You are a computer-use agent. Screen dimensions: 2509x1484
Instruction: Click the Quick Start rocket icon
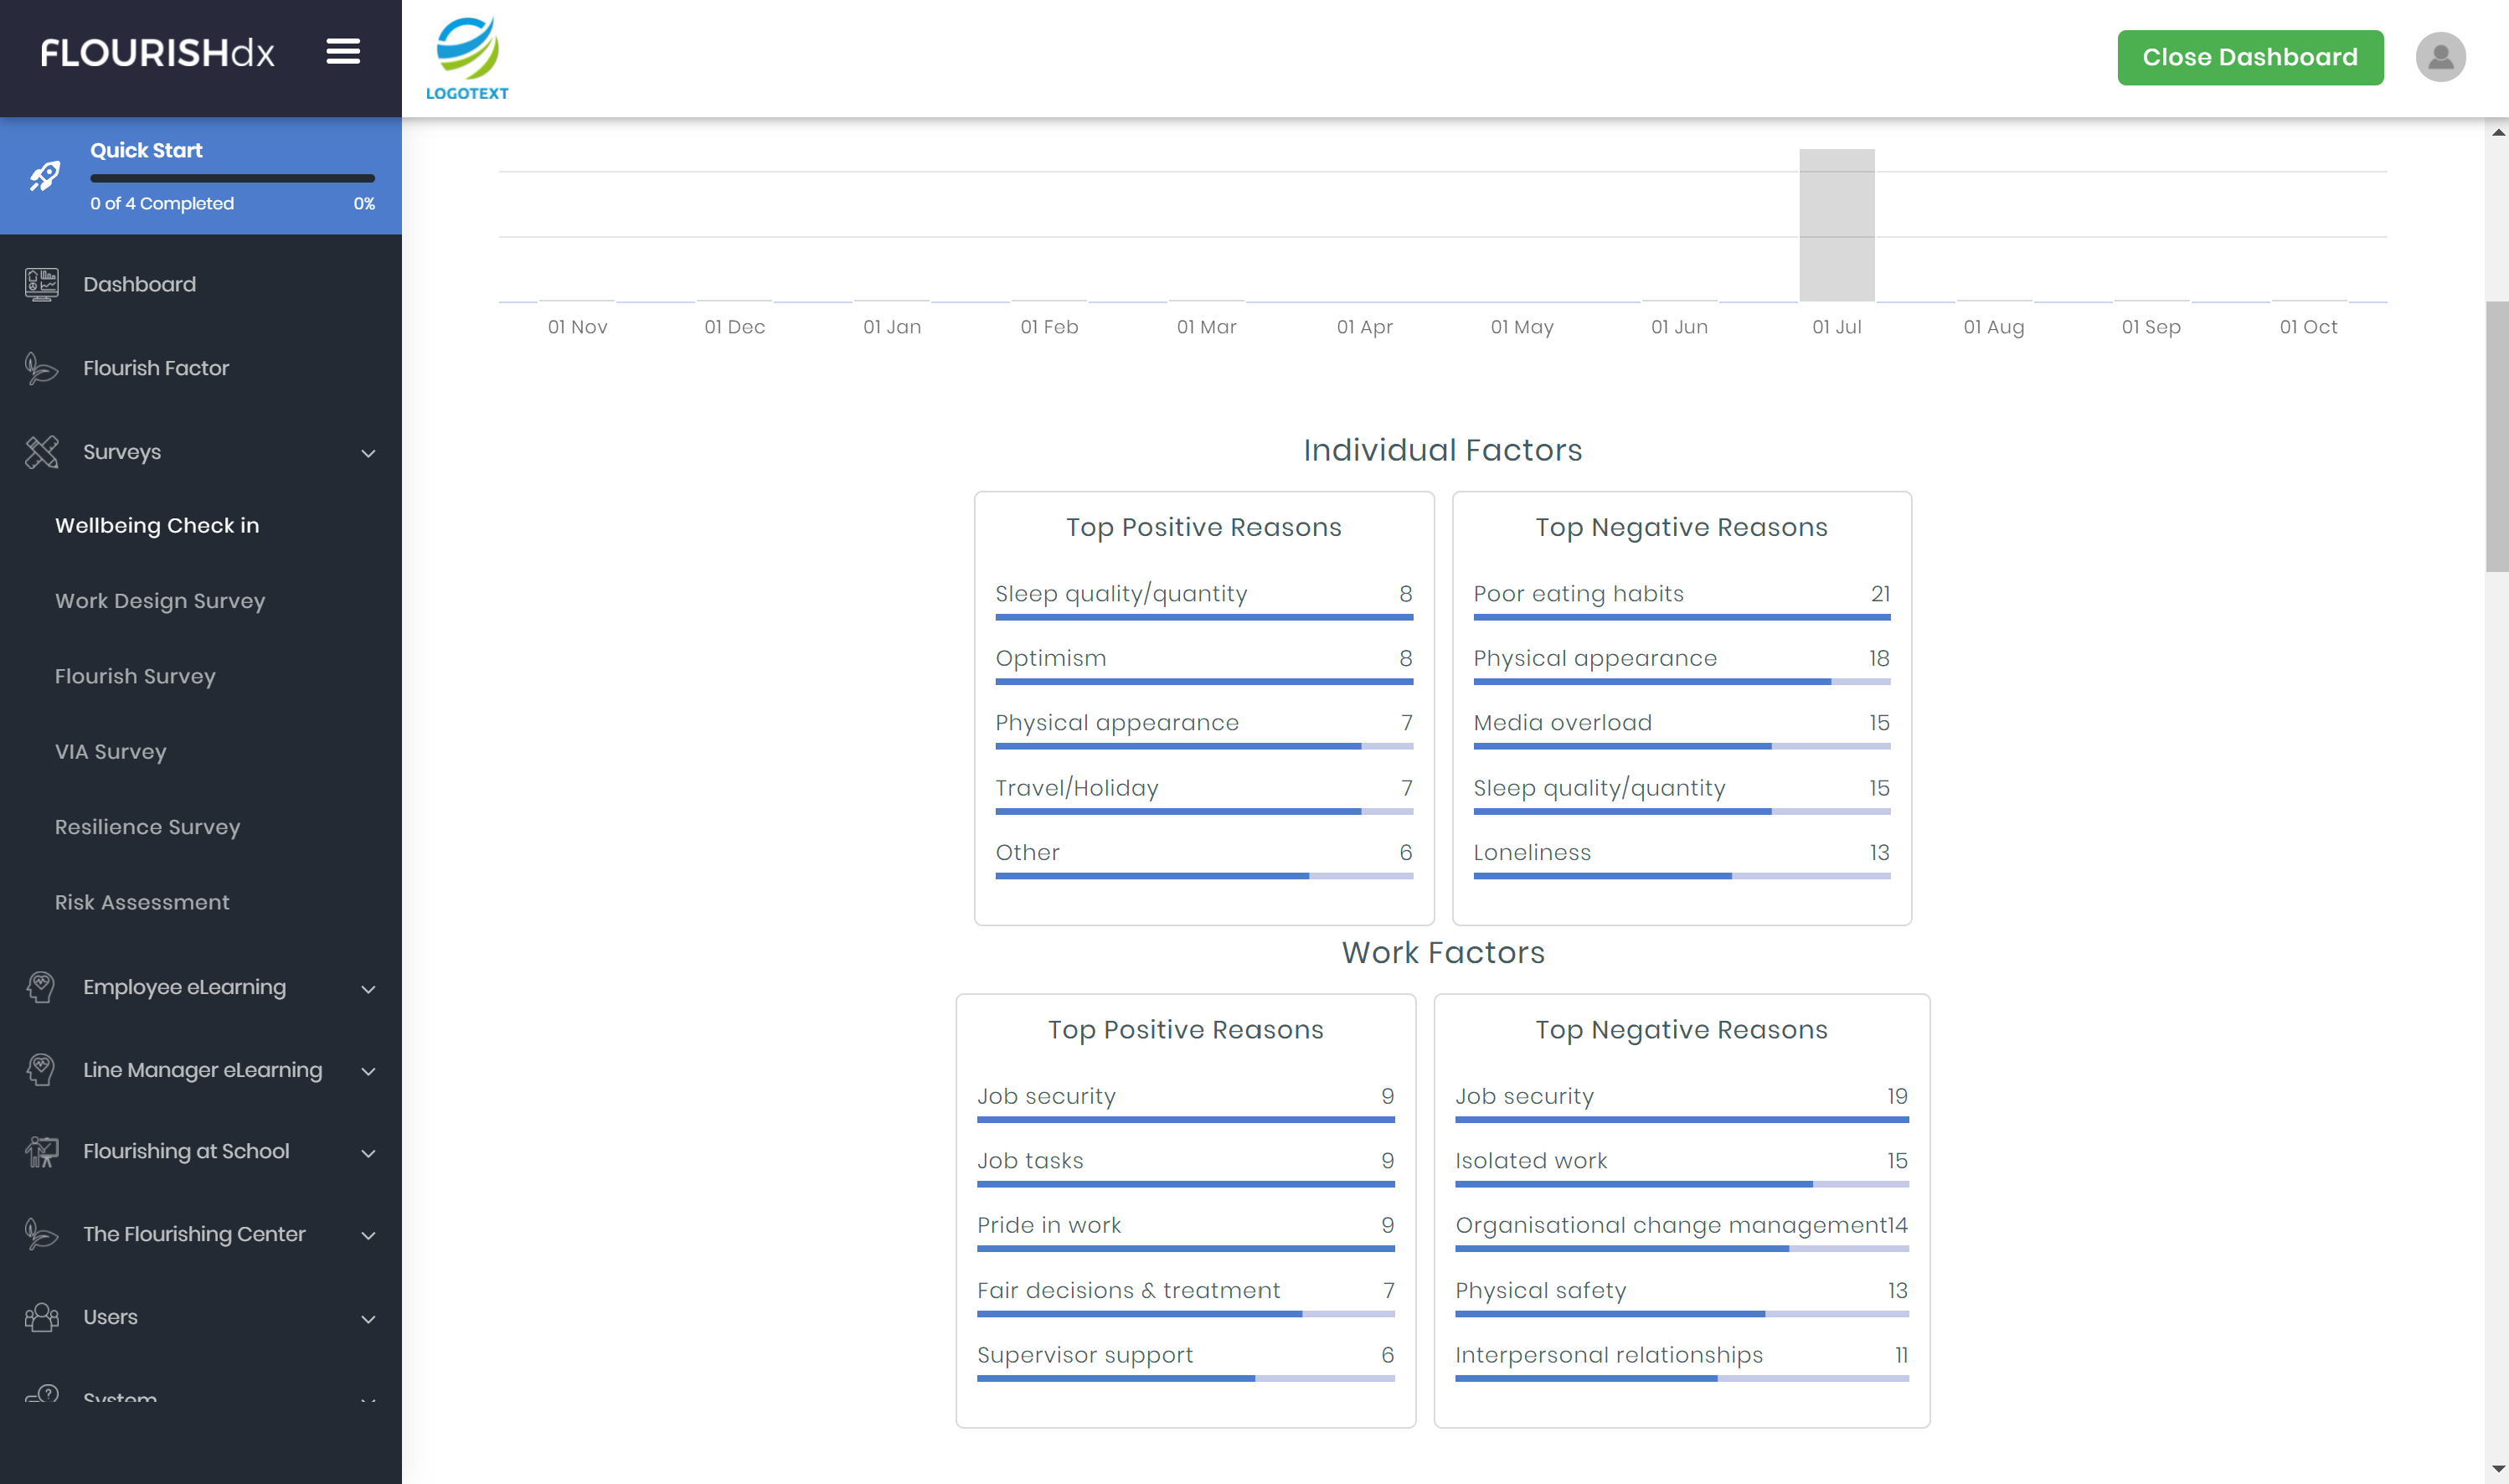44,176
